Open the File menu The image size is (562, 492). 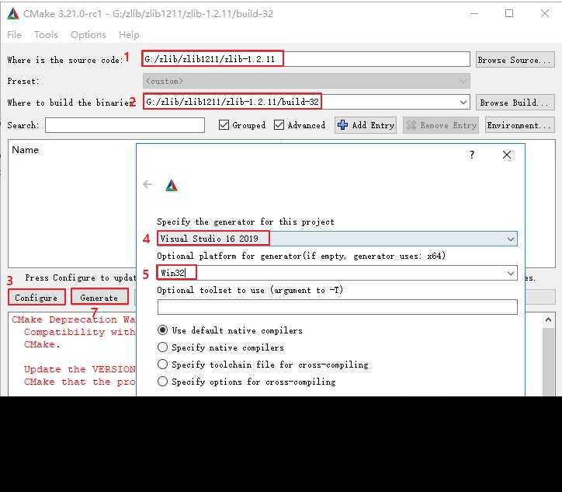[x=14, y=35]
